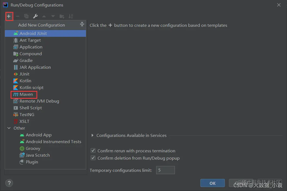Click the Move Into New Folder icon
The image size is (287, 191).
pyautogui.click(x=62, y=17)
